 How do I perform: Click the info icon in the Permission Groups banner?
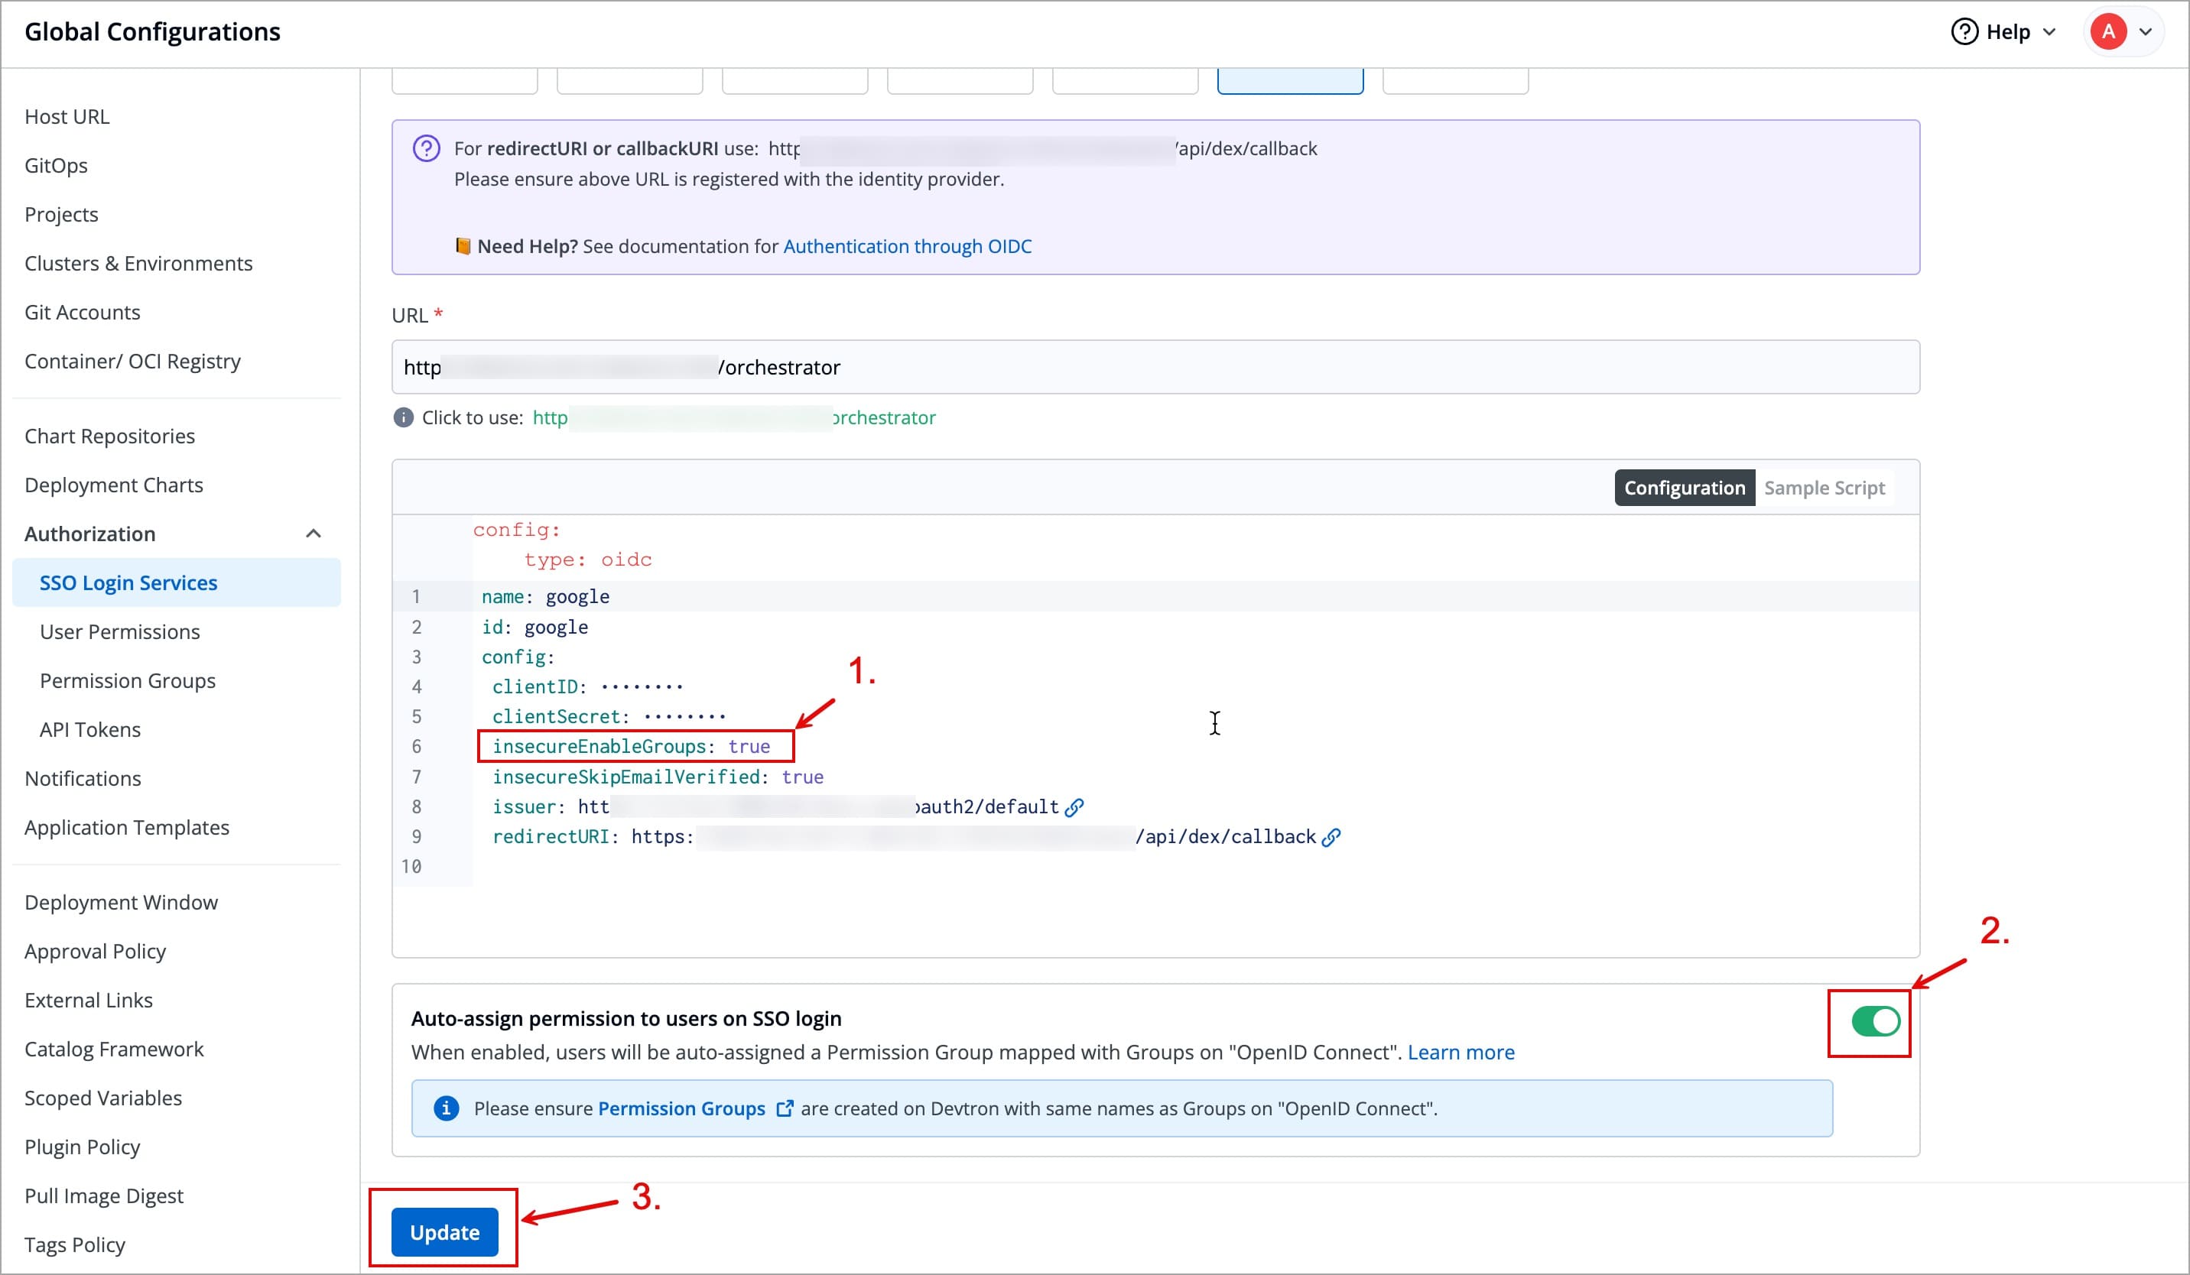pos(445,1108)
